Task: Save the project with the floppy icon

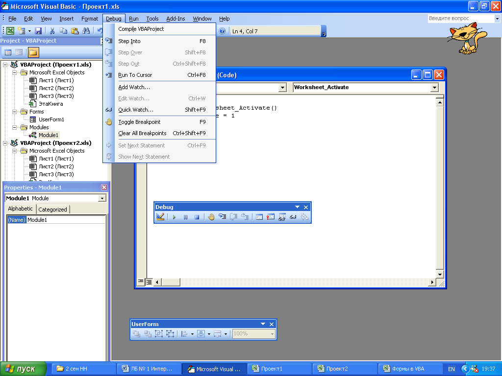Action: click(38, 31)
